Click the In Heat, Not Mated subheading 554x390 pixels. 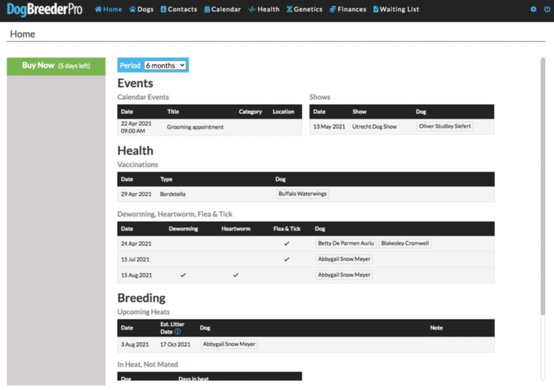coord(148,364)
